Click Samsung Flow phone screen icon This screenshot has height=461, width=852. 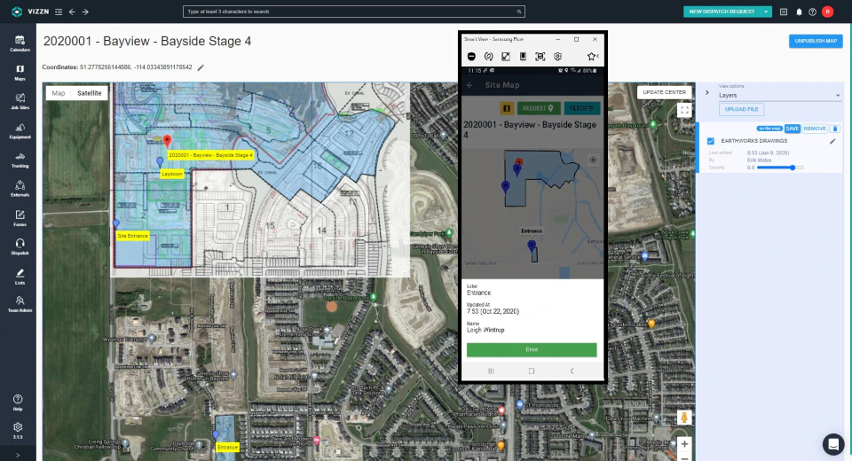pyautogui.click(x=523, y=57)
